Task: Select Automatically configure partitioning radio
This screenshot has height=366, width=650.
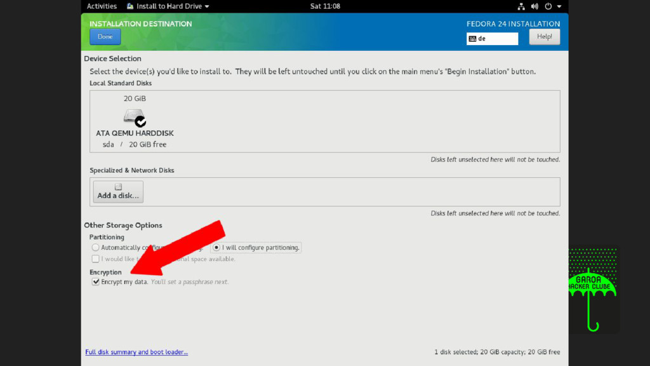Action: coord(95,247)
